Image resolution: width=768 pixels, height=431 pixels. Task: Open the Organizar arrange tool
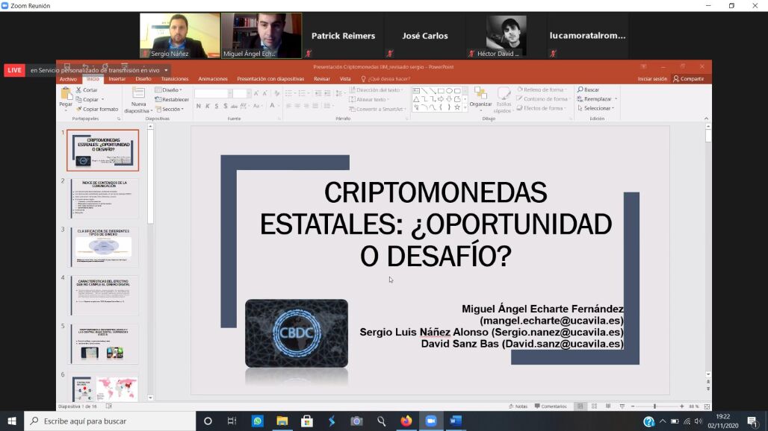[x=480, y=95]
